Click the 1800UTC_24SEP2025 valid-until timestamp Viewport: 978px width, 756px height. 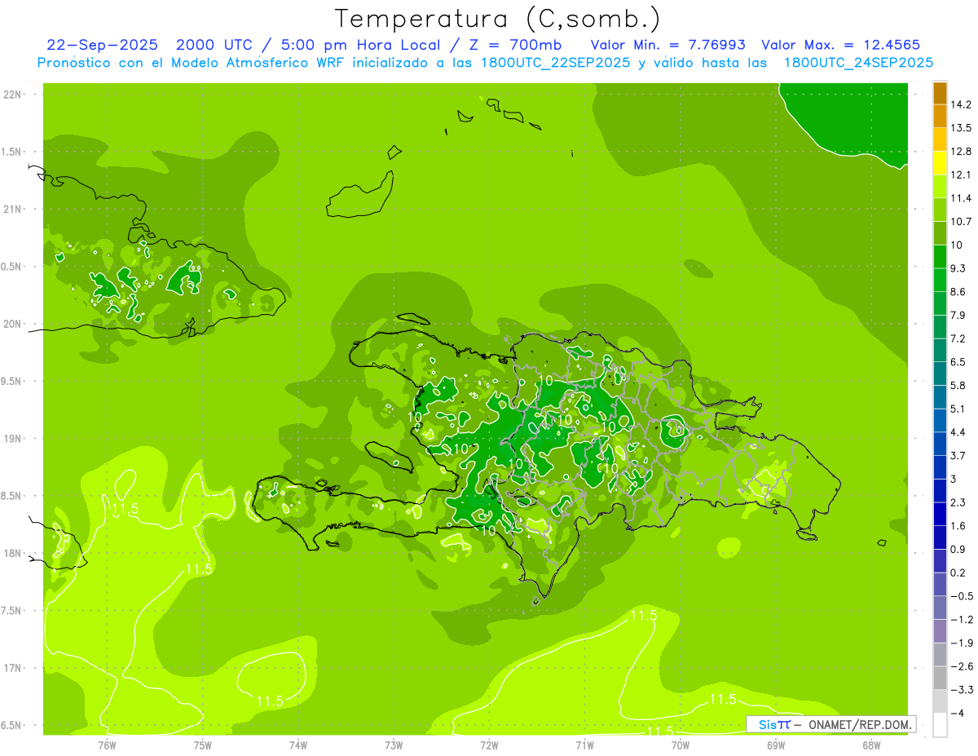pyautogui.click(x=858, y=63)
